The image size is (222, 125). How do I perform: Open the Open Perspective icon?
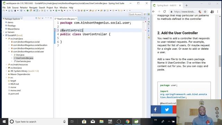[145, 14]
